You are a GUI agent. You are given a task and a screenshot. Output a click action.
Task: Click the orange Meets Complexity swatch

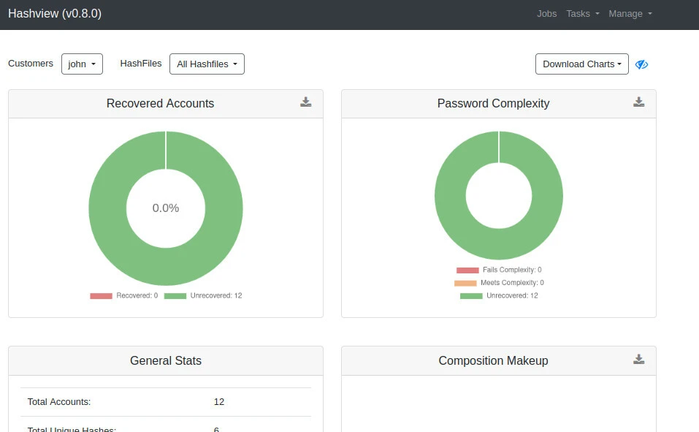coord(465,283)
